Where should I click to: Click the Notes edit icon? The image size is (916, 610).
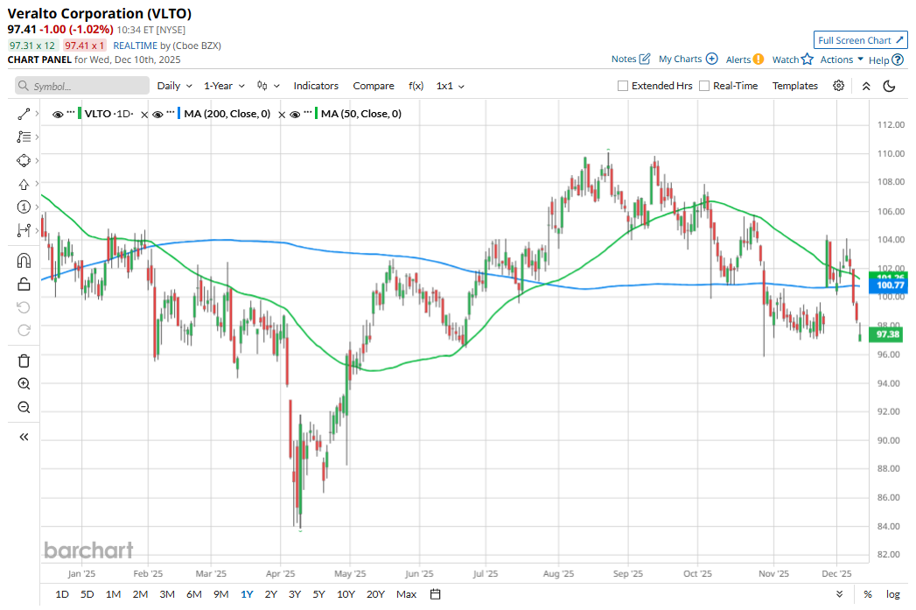click(645, 59)
